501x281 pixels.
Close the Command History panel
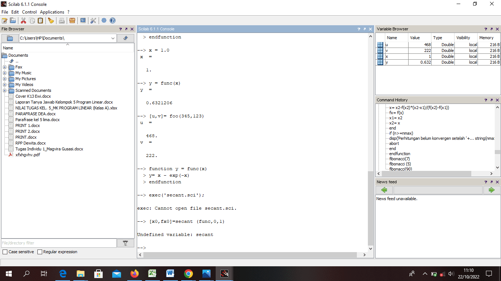click(x=497, y=100)
